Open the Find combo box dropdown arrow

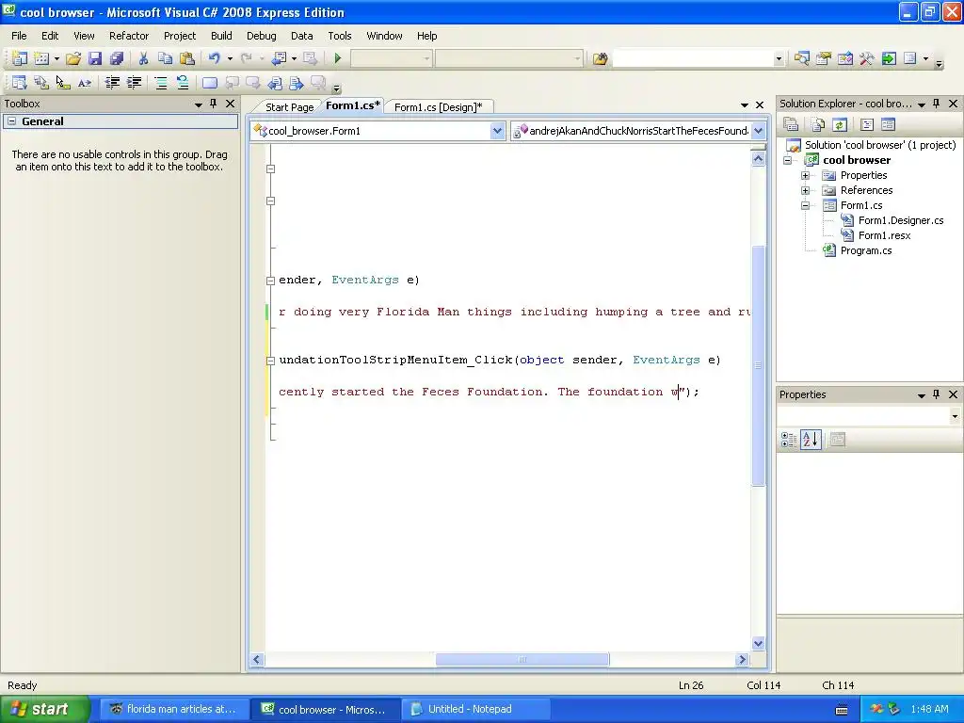click(779, 59)
